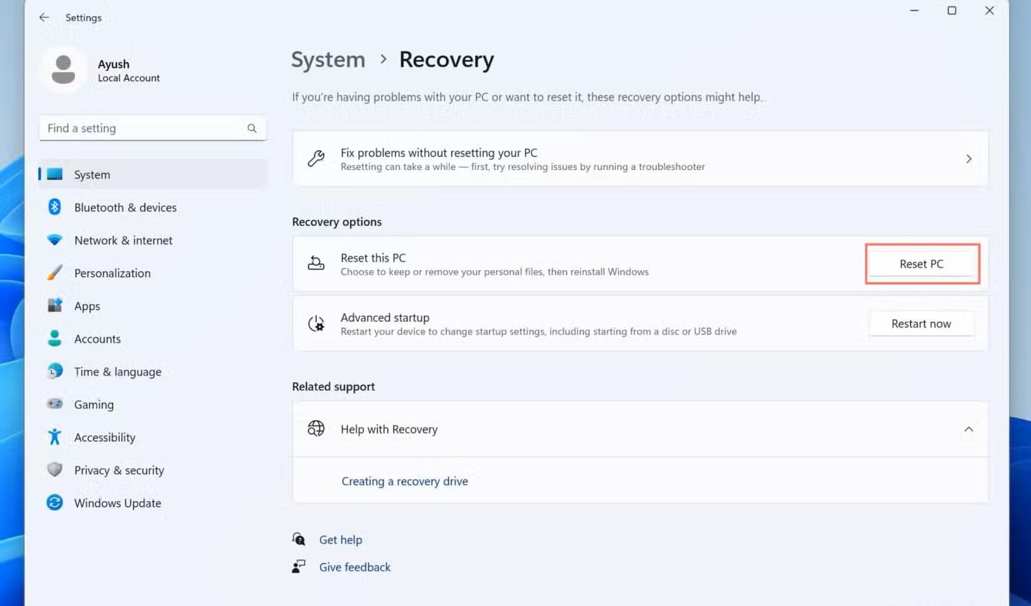Click the Restart now button
Viewport: 1031px width, 606px height.
pos(920,323)
